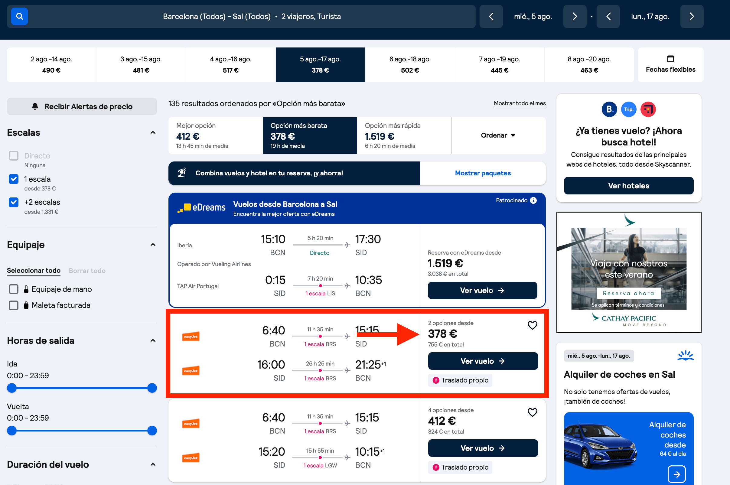Click the easyJet logo on 15:20 return flight
This screenshot has height=485, width=730.
pos(191,458)
